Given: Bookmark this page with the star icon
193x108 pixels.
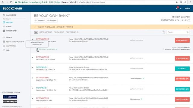Looking at the screenshot, I should [x=185, y=2].
